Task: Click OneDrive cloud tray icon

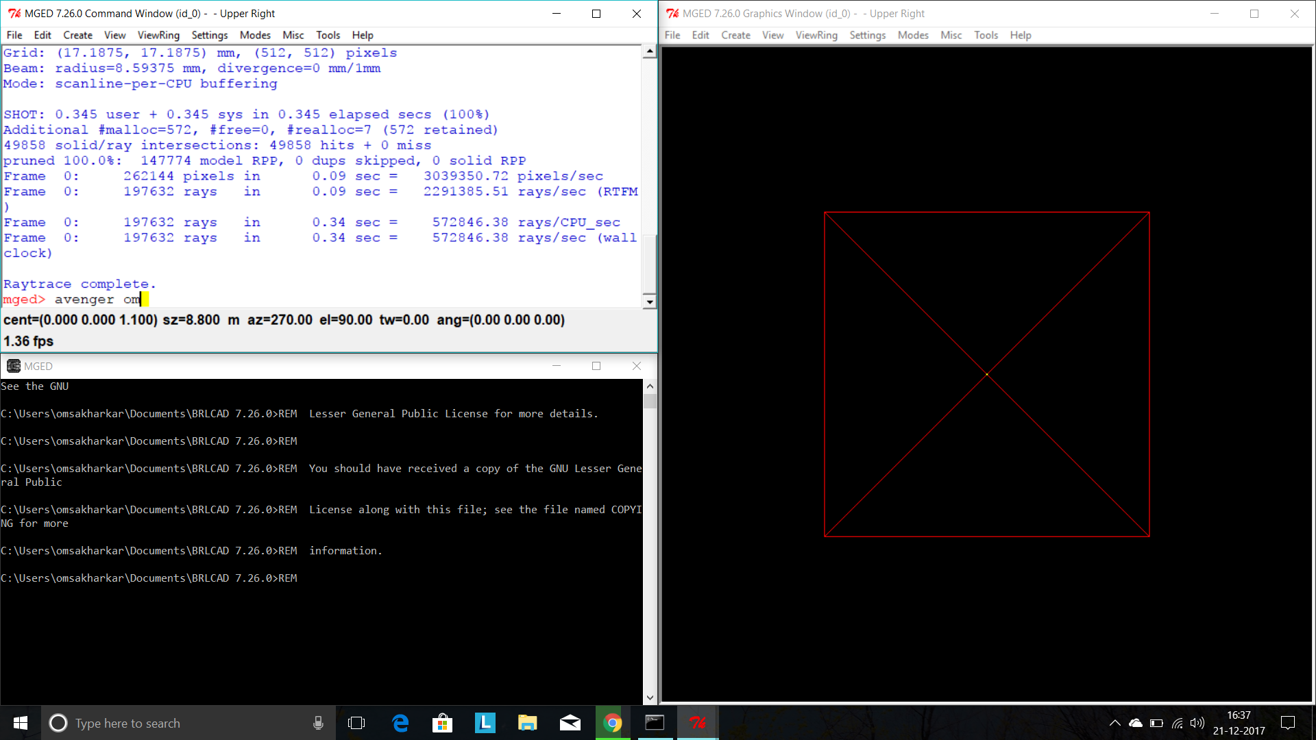Action: click(1136, 723)
